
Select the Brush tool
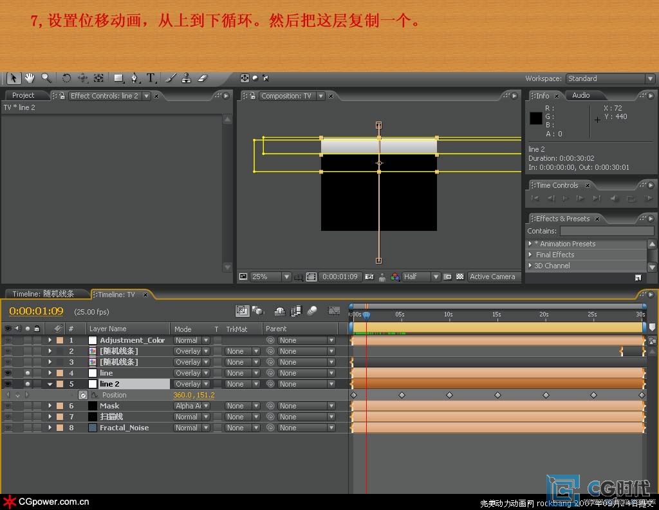click(x=171, y=78)
